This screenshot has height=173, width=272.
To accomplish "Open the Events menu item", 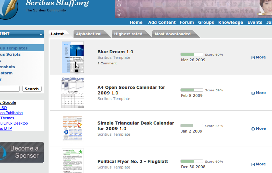I will tap(255, 22).
